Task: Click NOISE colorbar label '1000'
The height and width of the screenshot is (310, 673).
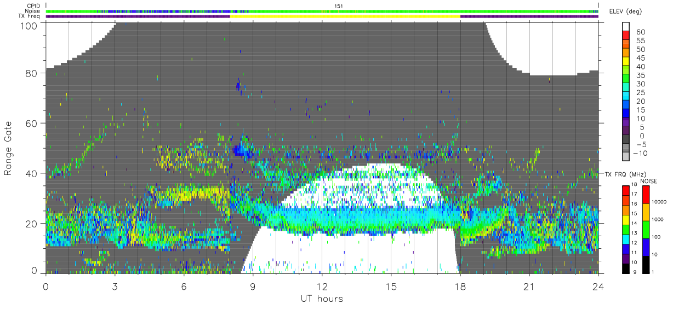Action: click(657, 219)
